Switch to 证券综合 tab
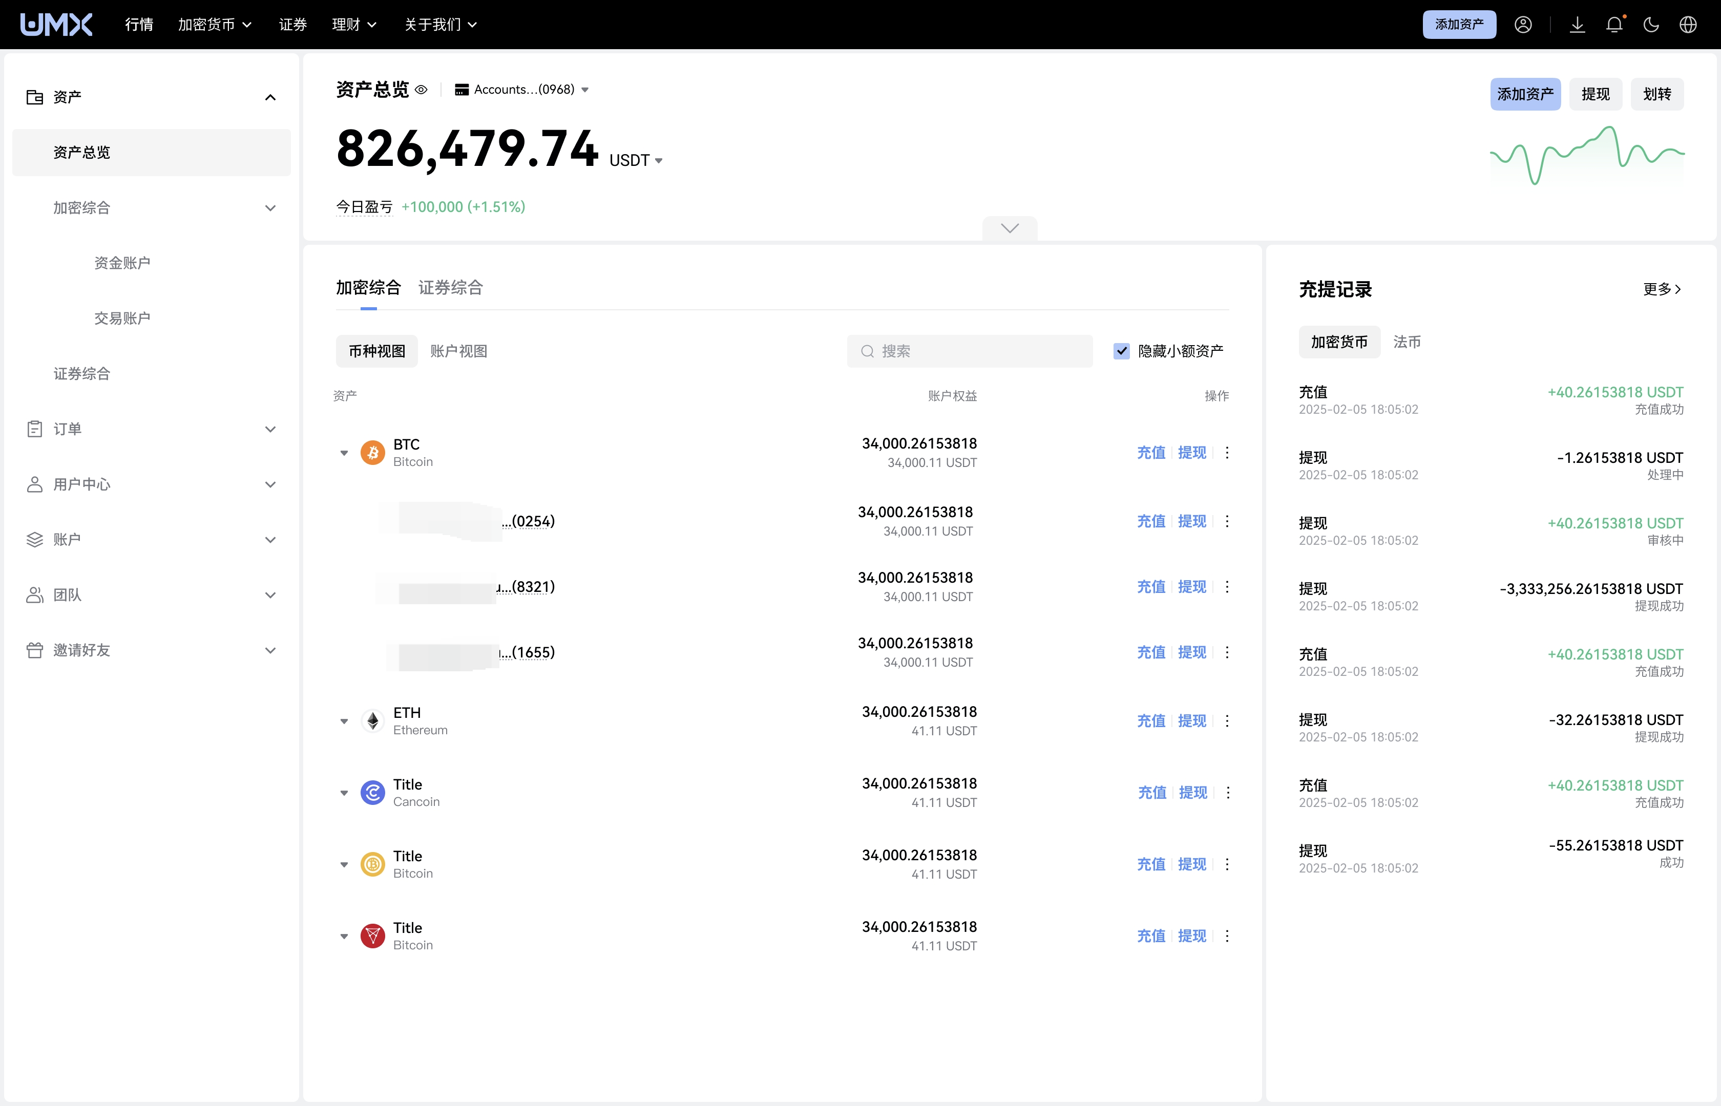This screenshot has height=1106, width=1721. (x=450, y=288)
